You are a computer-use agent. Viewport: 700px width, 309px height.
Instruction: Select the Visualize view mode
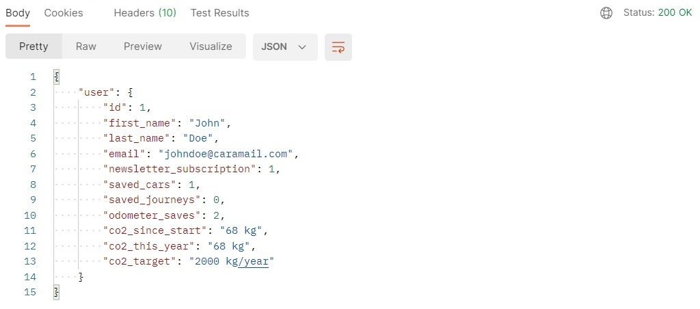[211, 46]
